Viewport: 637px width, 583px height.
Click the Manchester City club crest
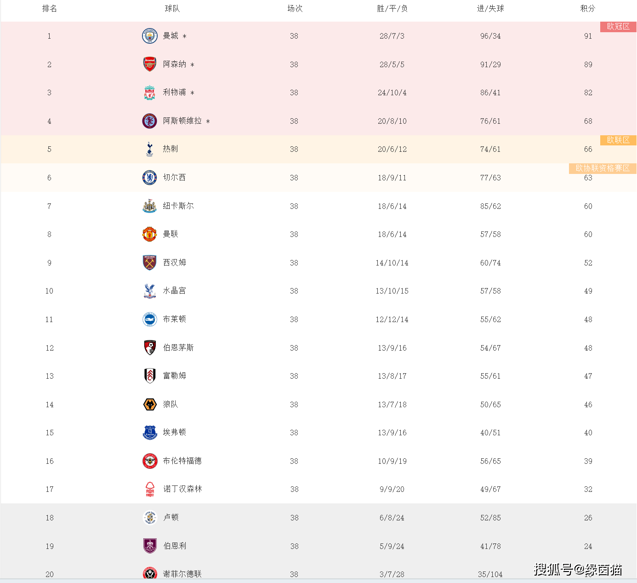point(150,36)
